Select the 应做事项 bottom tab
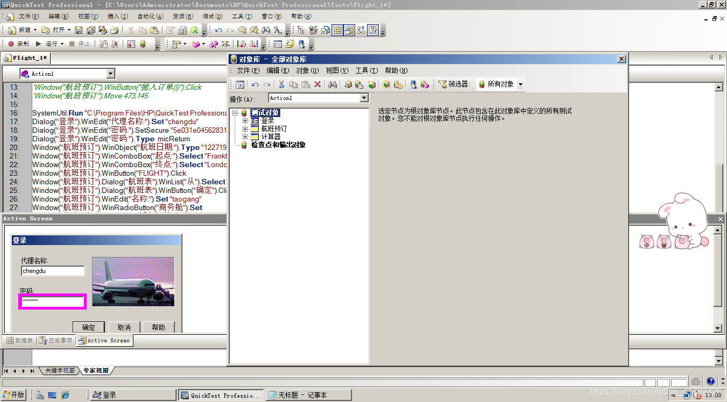The image size is (727, 402). 56,341
